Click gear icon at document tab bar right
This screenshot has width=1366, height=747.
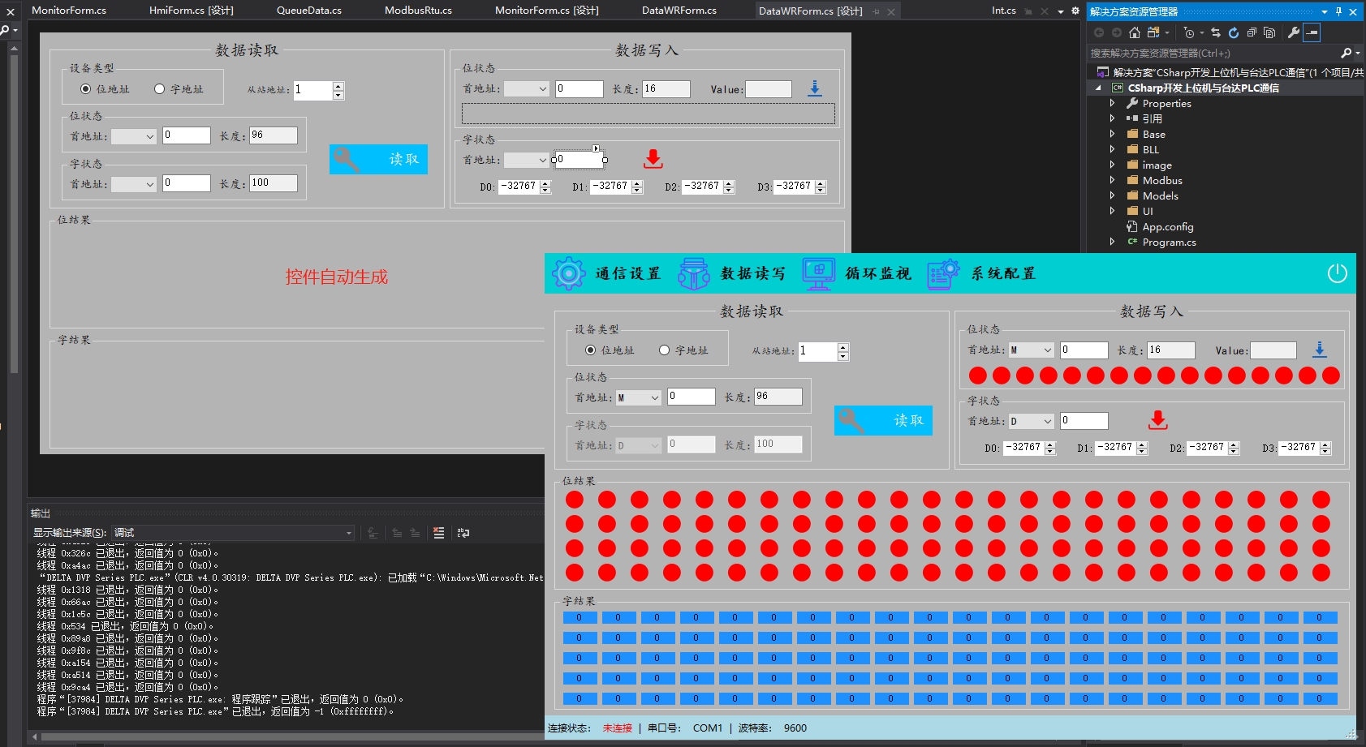tap(1075, 11)
